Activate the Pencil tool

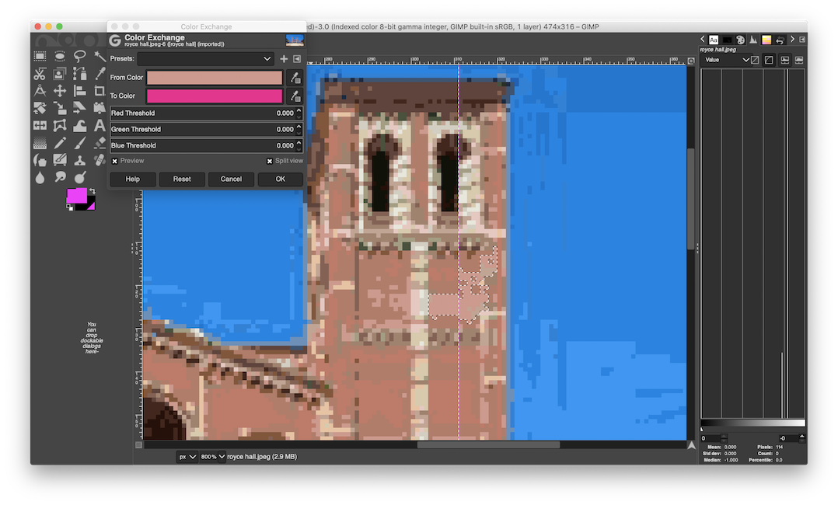pyautogui.click(x=59, y=144)
